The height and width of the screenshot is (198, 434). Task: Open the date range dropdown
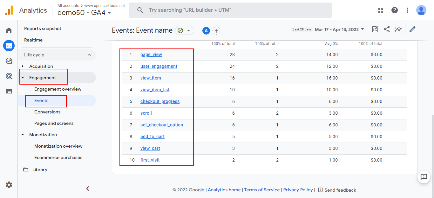click(339, 29)
